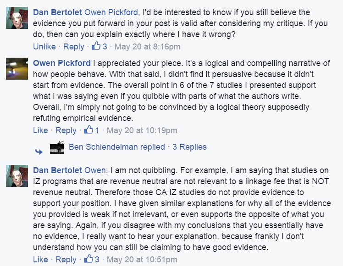The height and width of the screenshot is (266, 343).
Task: Expand replies via 'Ben Schiendelman replied'
Action: click(x=116, y=147)
